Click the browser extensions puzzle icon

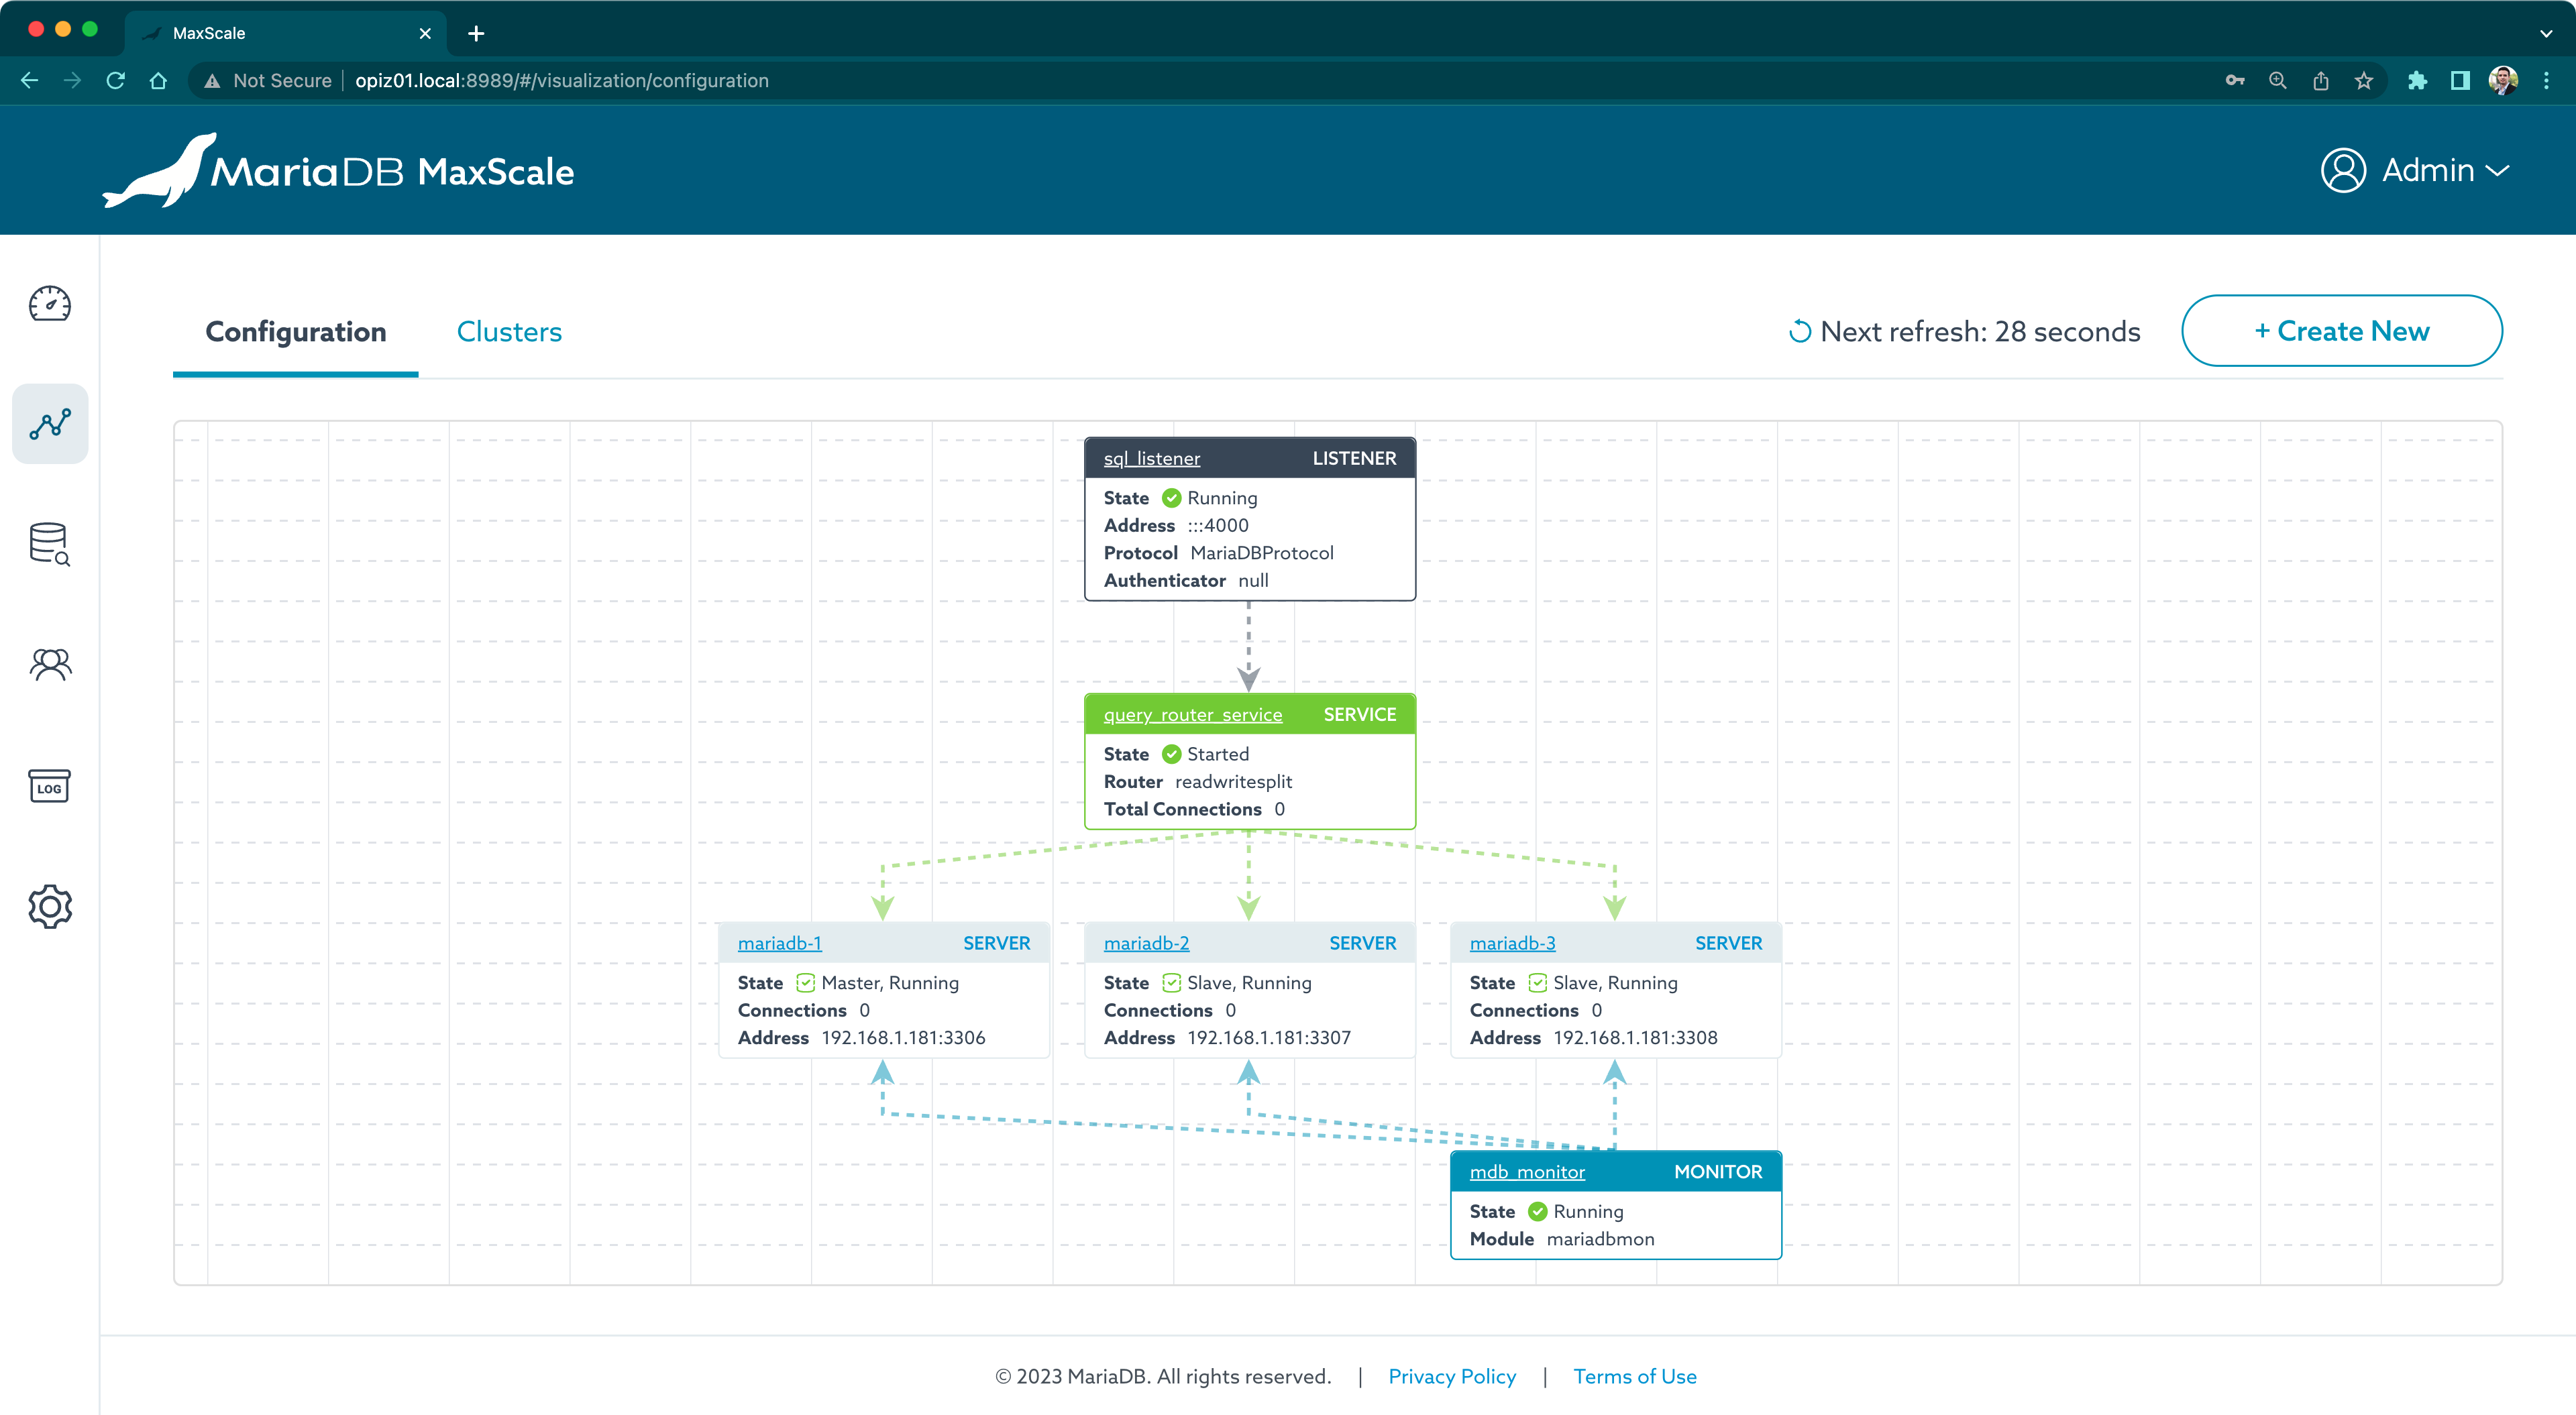click(x=2417, y=81)
